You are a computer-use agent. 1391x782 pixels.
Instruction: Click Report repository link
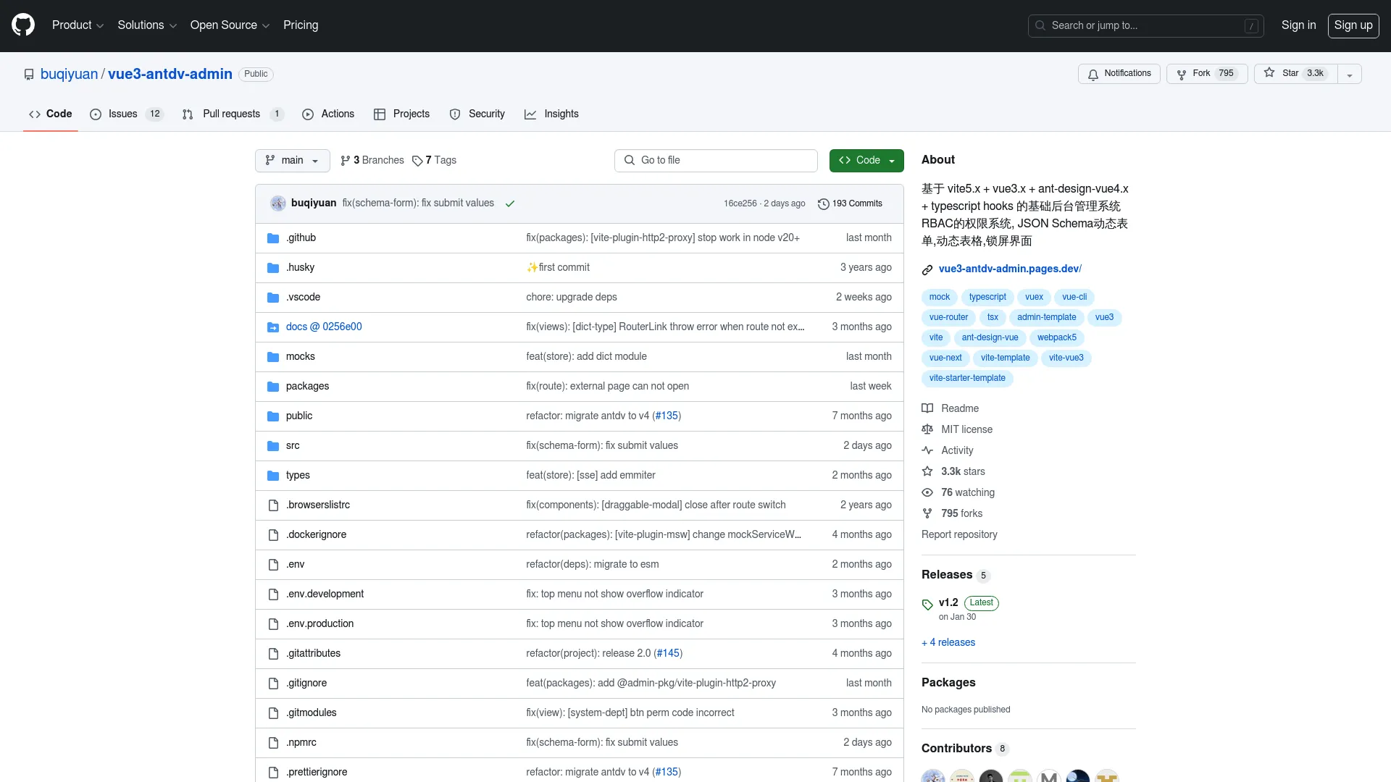pyautogui.click(x=959, y=535)
